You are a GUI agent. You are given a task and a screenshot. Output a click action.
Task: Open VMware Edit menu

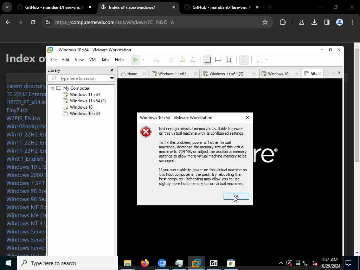coord(66,60)
